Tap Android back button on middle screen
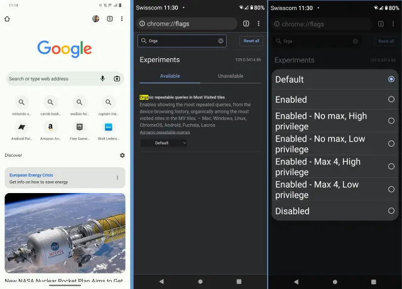The image size is (402, 289). click(x=161, y=281)
